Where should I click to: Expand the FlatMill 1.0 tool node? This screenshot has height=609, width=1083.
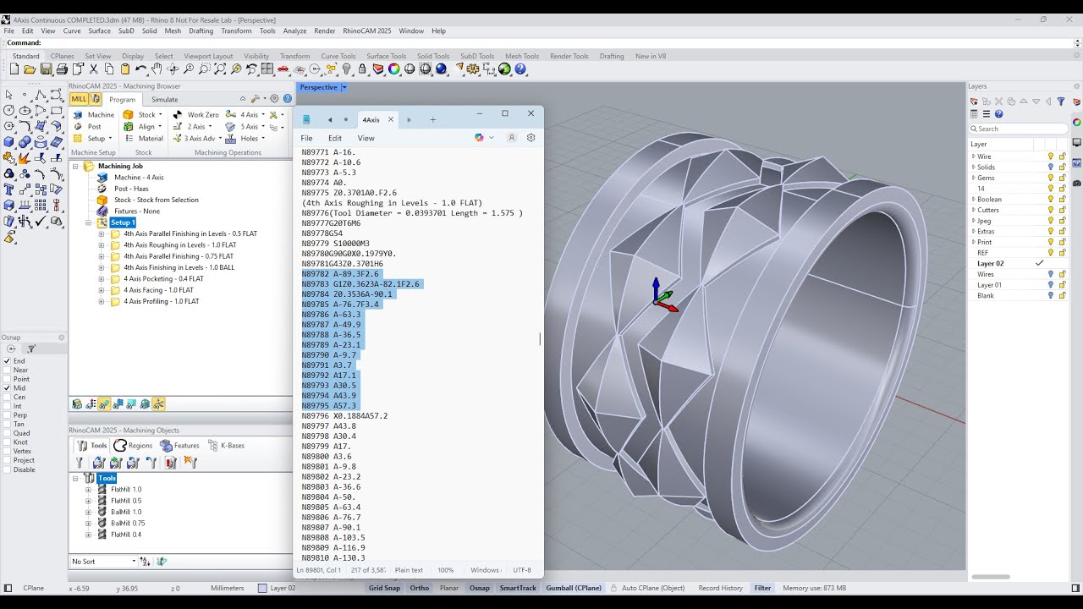coord(88,490)
